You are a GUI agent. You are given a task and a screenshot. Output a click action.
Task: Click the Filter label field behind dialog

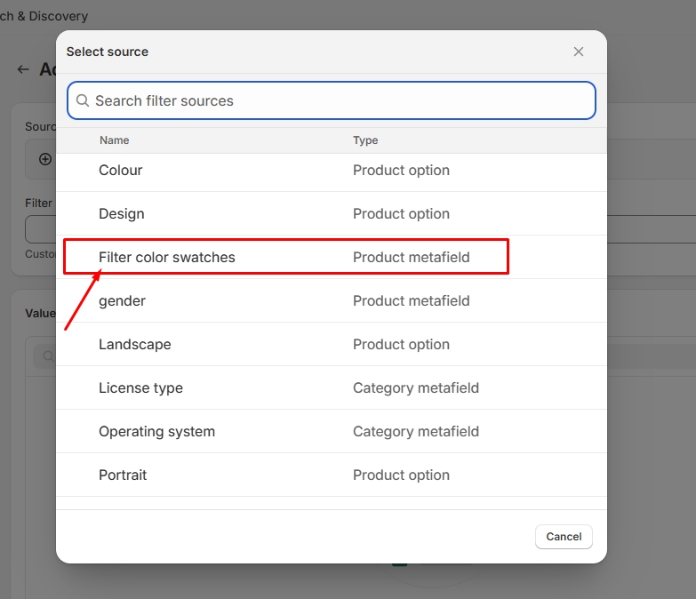tap(40, 229)
